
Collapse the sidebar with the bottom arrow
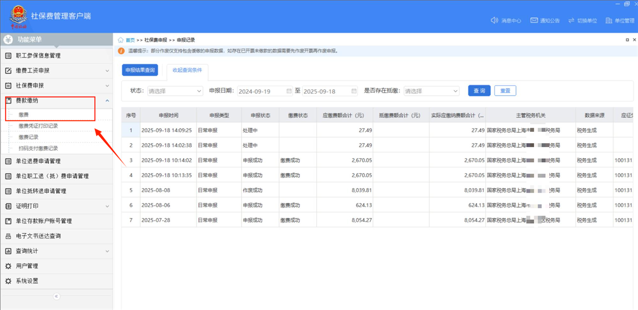pos(56,296)
